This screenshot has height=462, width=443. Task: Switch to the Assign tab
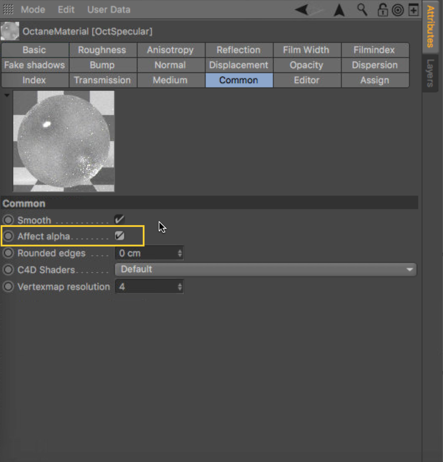coord(375,80)
